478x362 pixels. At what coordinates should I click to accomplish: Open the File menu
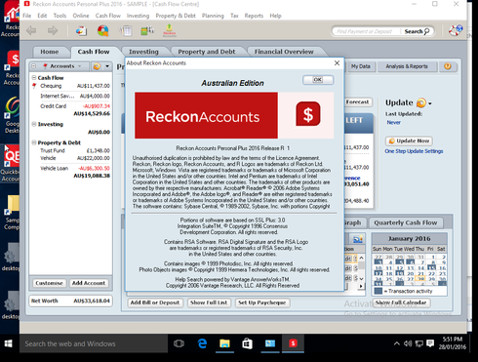pyautogui.click(x=27, y=16)
